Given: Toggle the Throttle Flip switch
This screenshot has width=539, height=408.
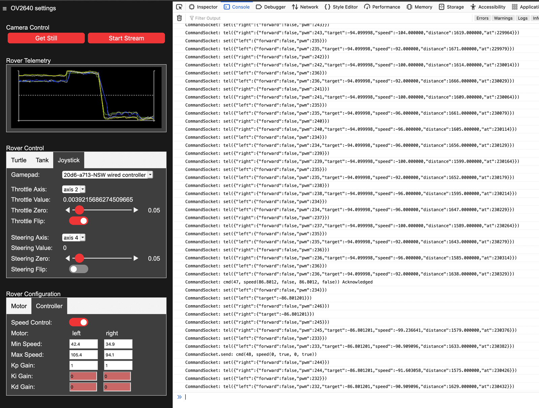Looking at the screenshot, I should [78, 221].
